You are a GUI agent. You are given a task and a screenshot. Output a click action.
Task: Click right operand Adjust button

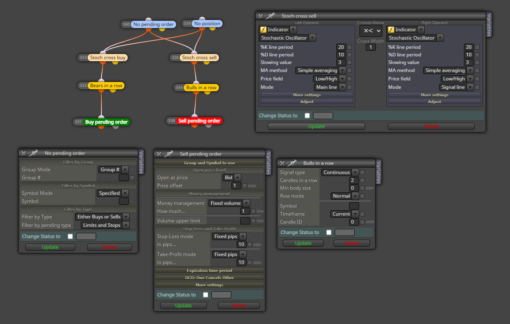coord(434,102)
